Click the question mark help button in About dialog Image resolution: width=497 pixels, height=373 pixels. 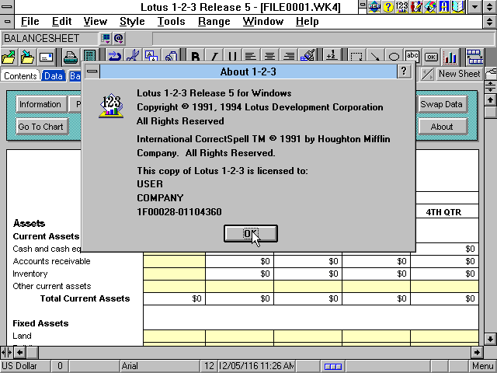[x=404, y=71]
